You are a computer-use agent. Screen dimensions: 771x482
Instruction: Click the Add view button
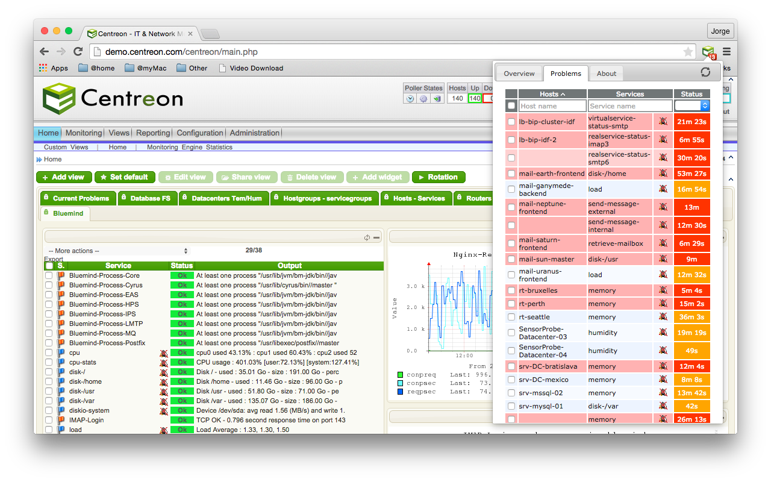tap(64, 177)
